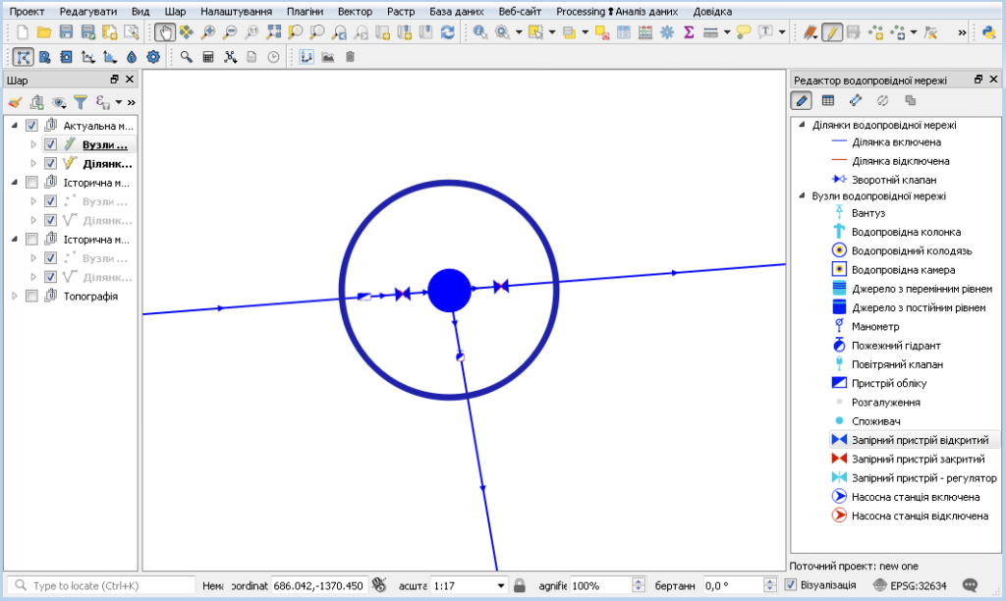This screenshot has width=1006, height=601.
Task: Open the text annotation tool dropdown arrow
Action: (781, 32)
